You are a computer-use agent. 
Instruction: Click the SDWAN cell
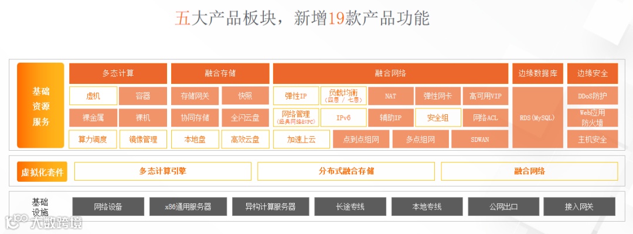479,140
